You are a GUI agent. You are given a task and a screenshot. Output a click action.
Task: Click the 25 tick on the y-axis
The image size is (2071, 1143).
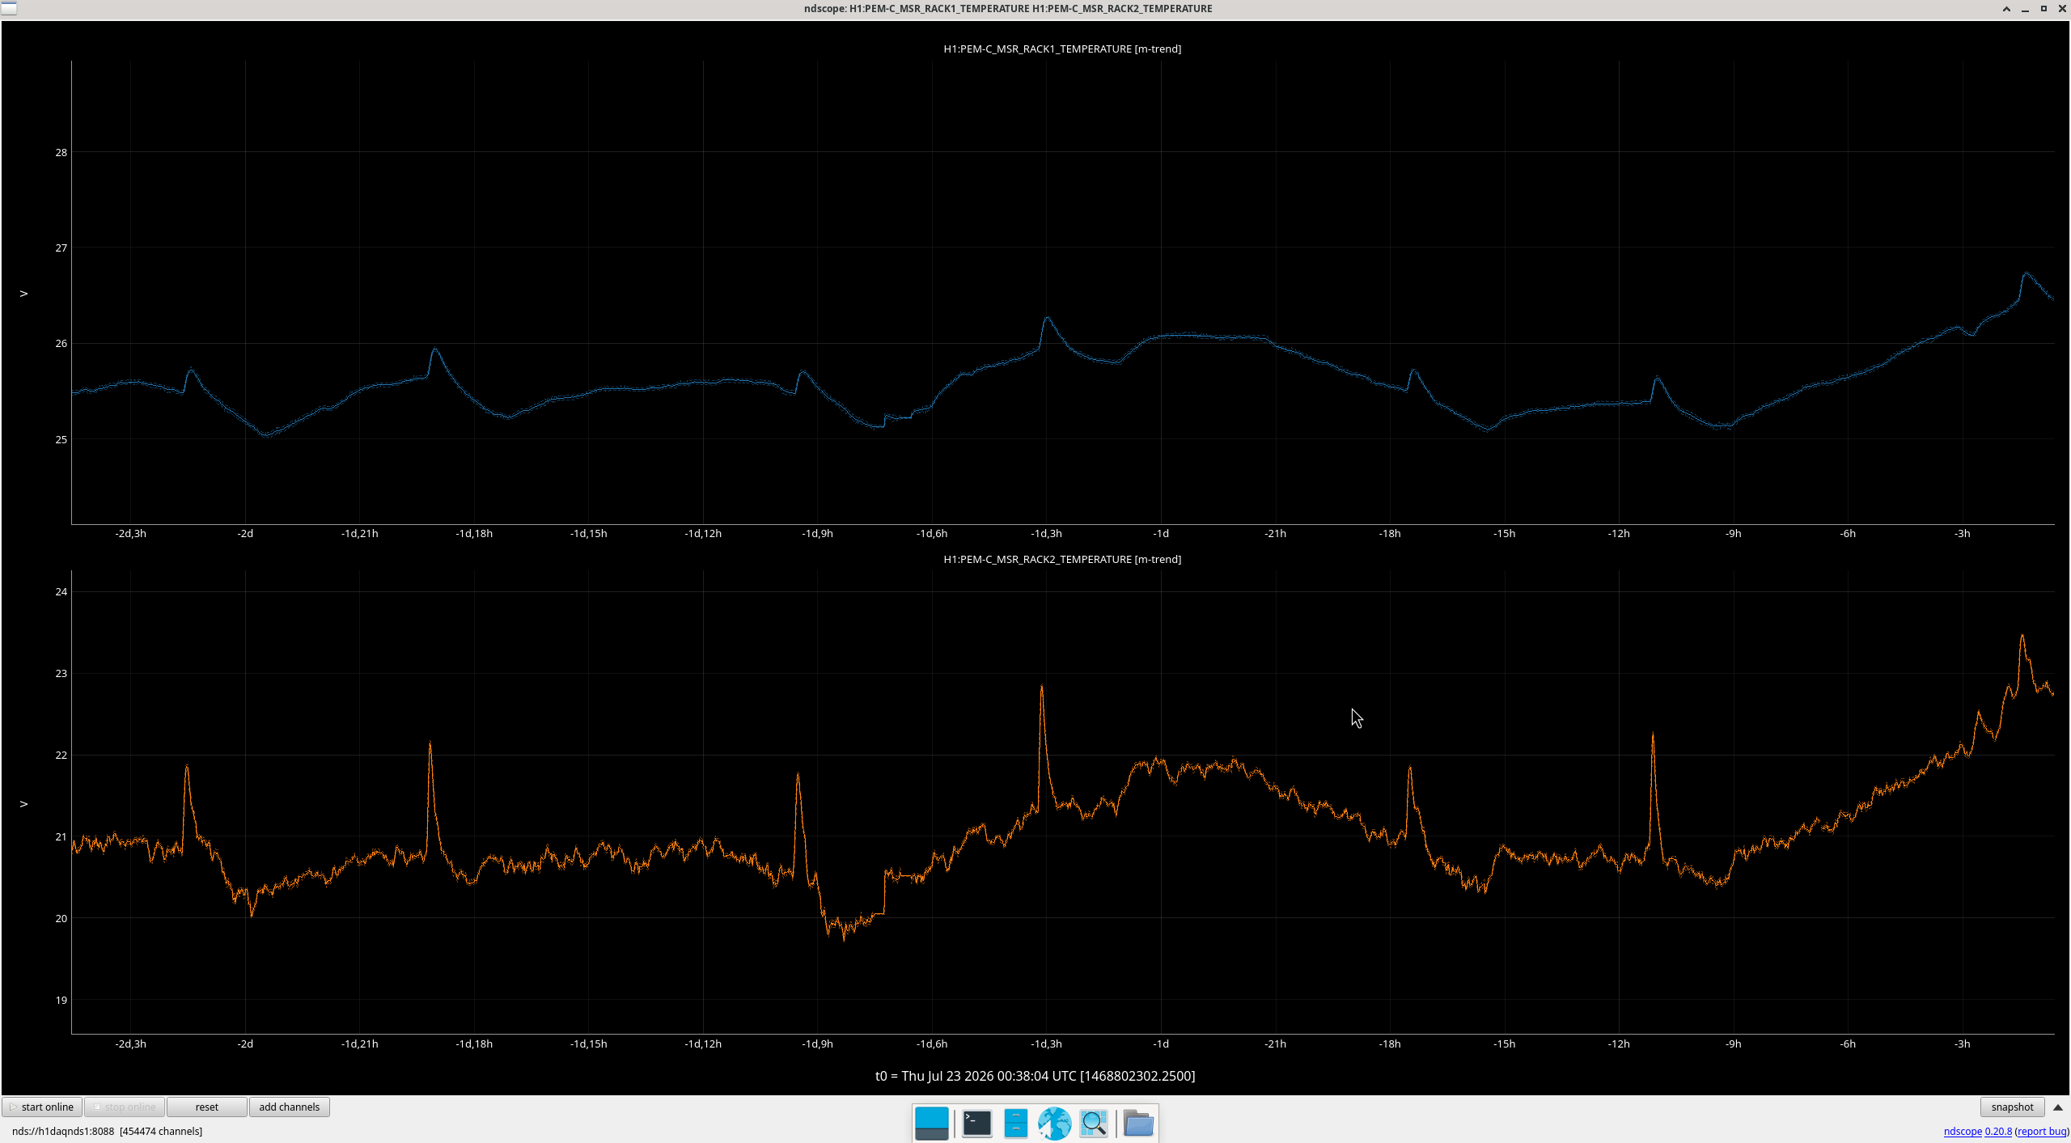(x=61, y=439)
